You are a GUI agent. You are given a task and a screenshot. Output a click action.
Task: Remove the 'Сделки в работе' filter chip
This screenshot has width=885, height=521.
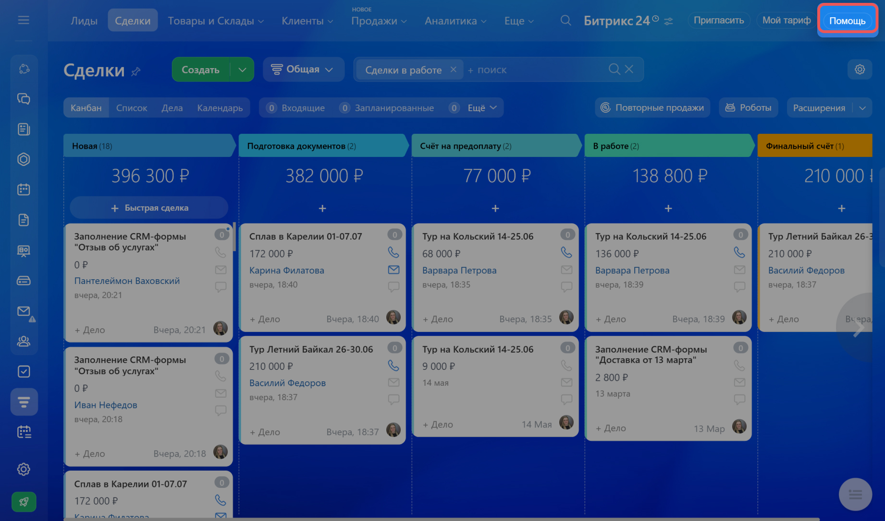tap(453, 70)
